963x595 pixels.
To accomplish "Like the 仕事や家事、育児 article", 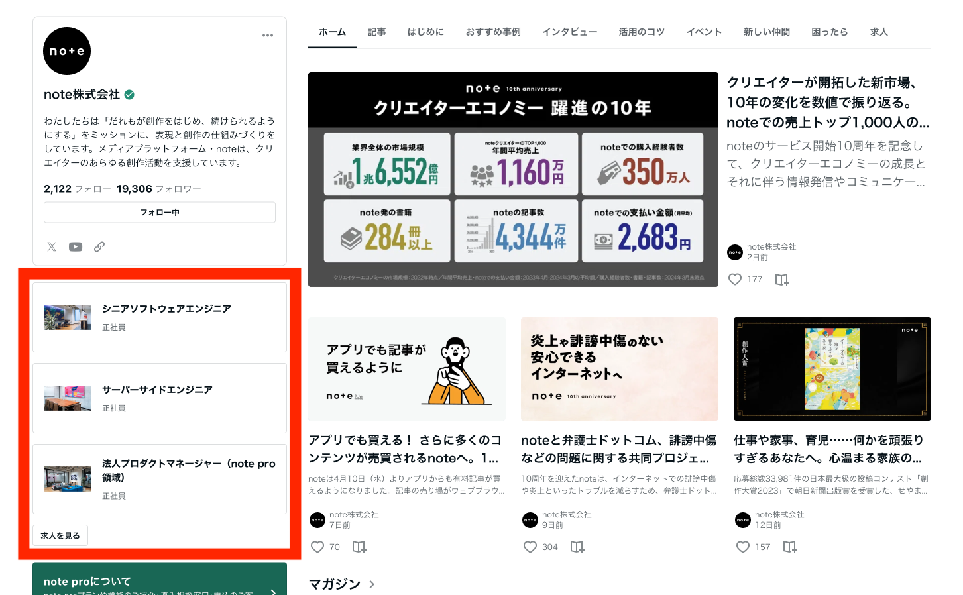I will pos(743,547).
